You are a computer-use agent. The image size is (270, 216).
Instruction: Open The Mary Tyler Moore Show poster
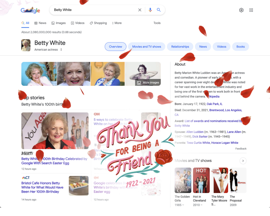[220, 180]
